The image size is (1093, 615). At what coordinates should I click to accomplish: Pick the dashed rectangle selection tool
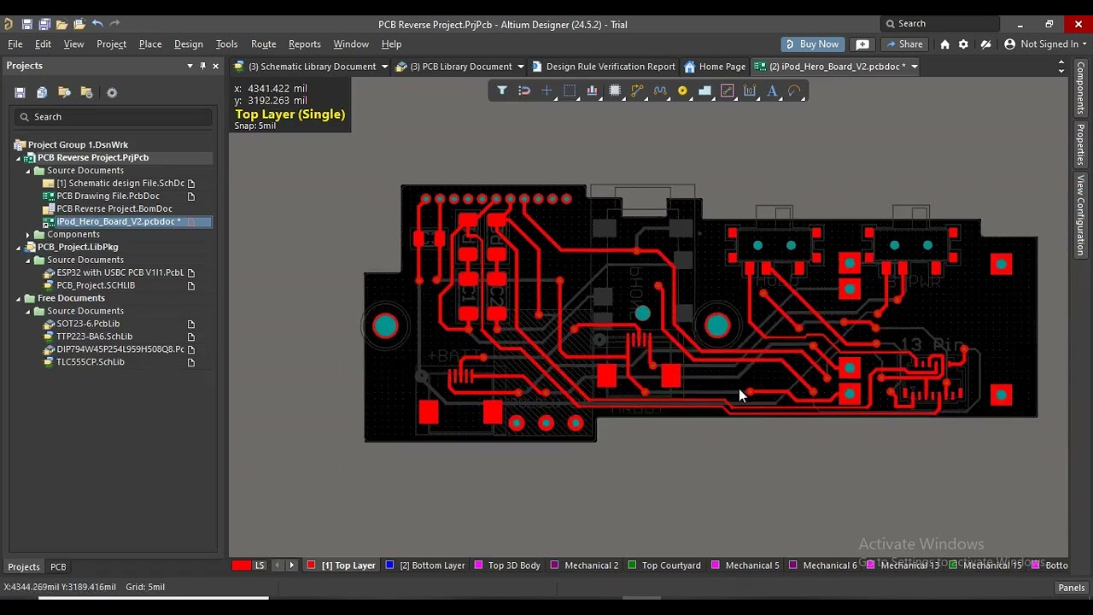570,91
